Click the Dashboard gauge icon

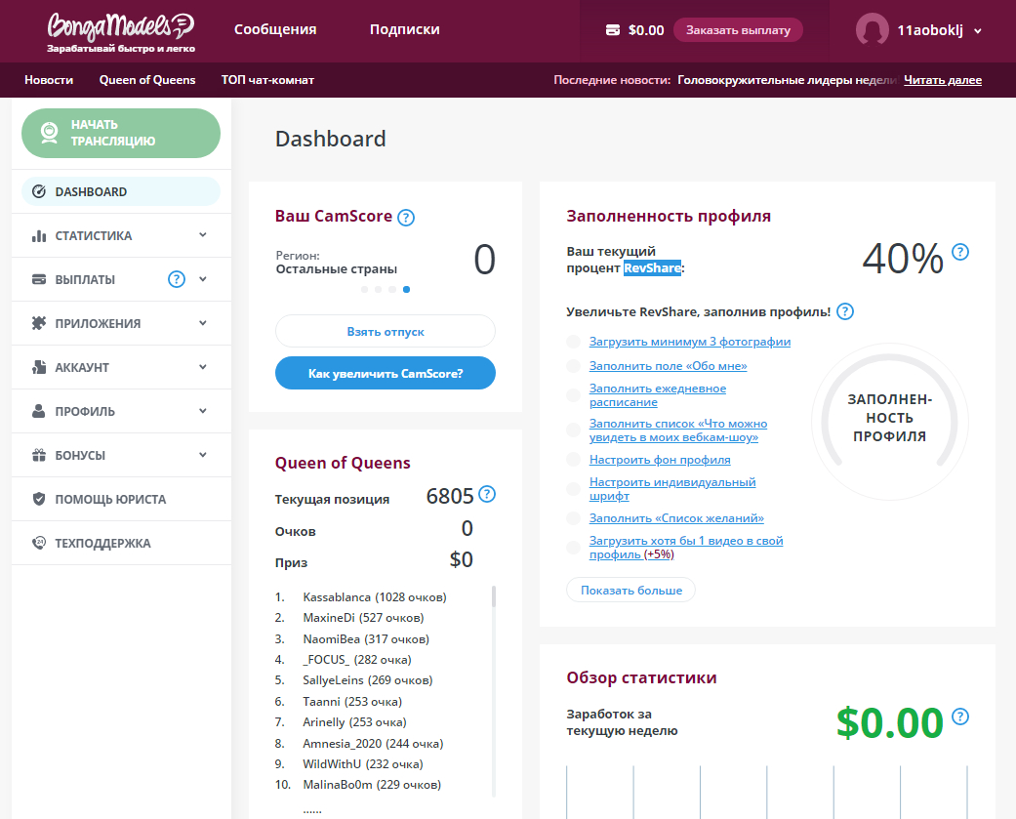pos(39,191)
